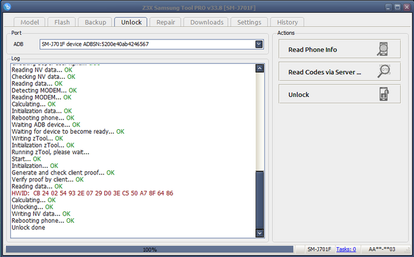
Task: Select the Unlock tab
Action: [x=131, y=22]
